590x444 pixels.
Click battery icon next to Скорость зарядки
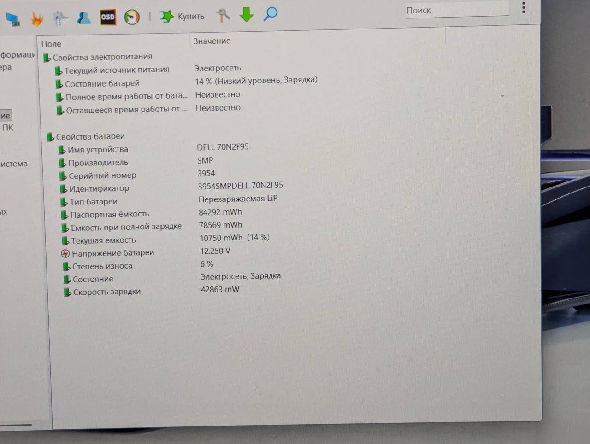67,292
